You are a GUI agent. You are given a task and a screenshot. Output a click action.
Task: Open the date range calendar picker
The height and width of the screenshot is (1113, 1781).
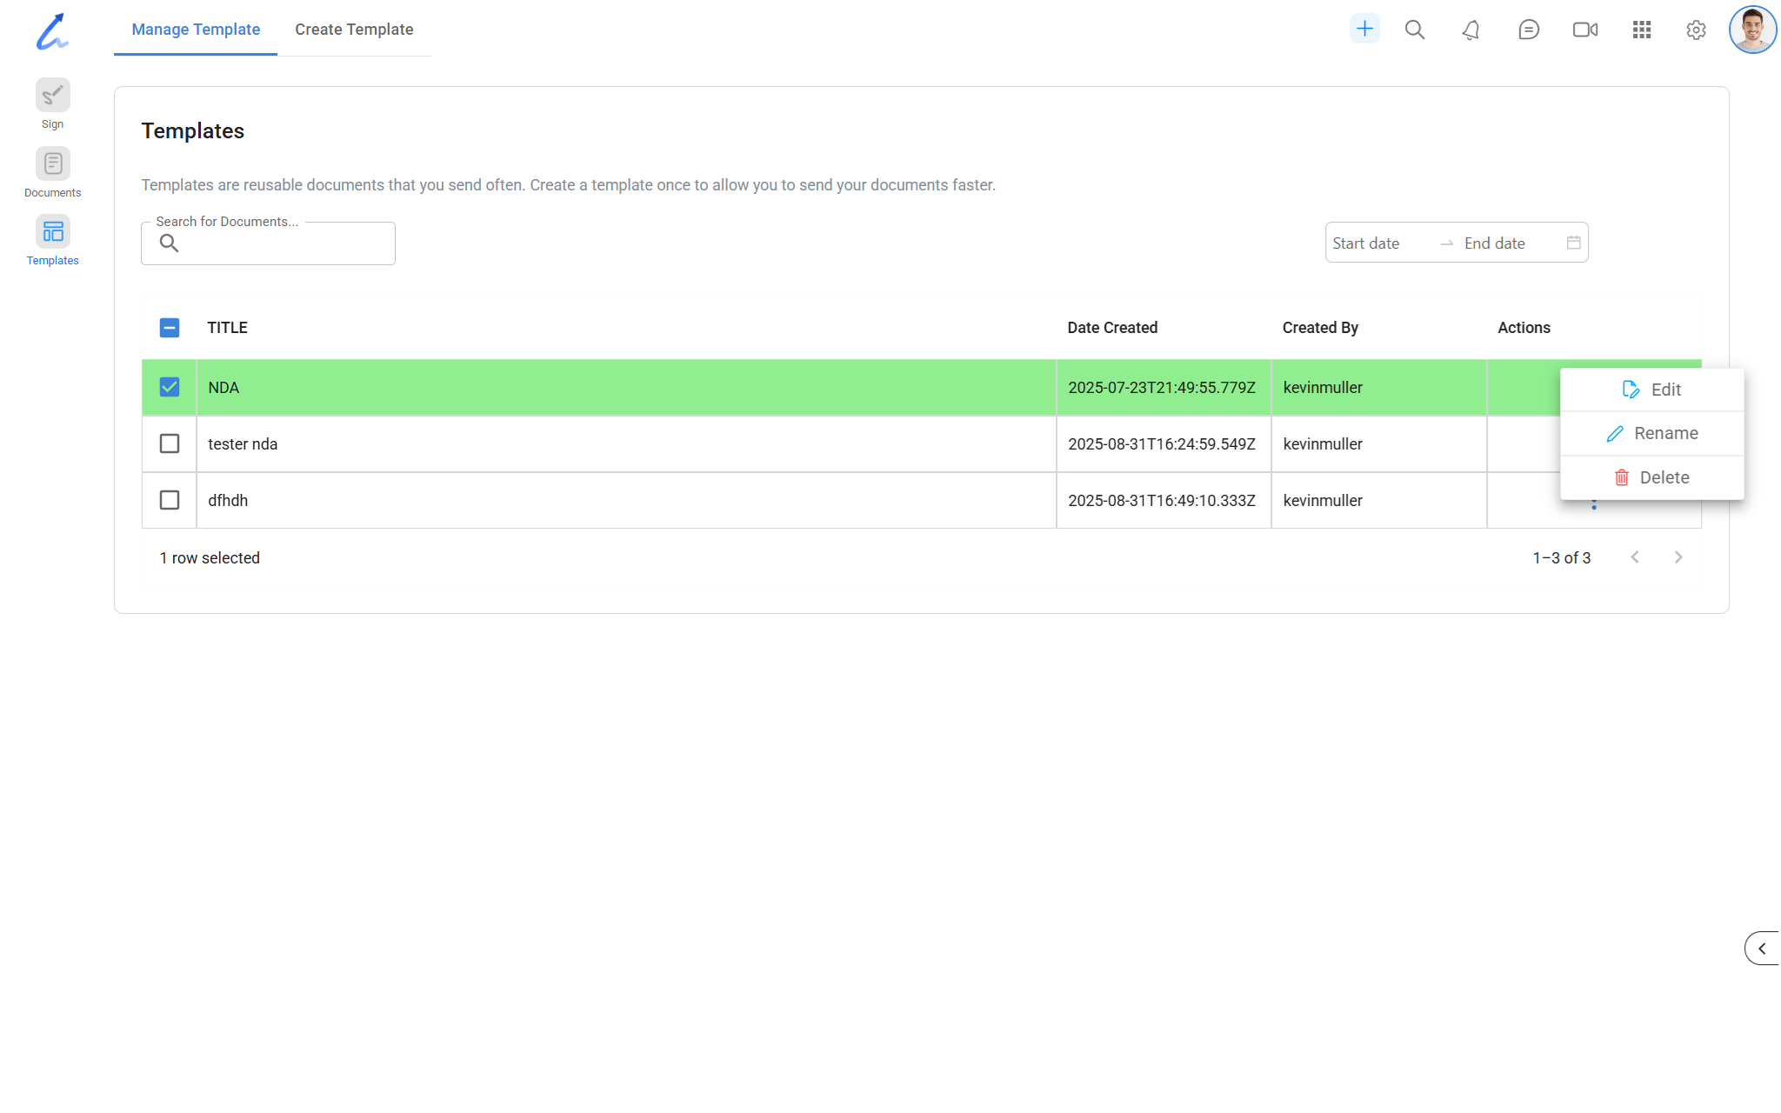tap(1573, 243)
